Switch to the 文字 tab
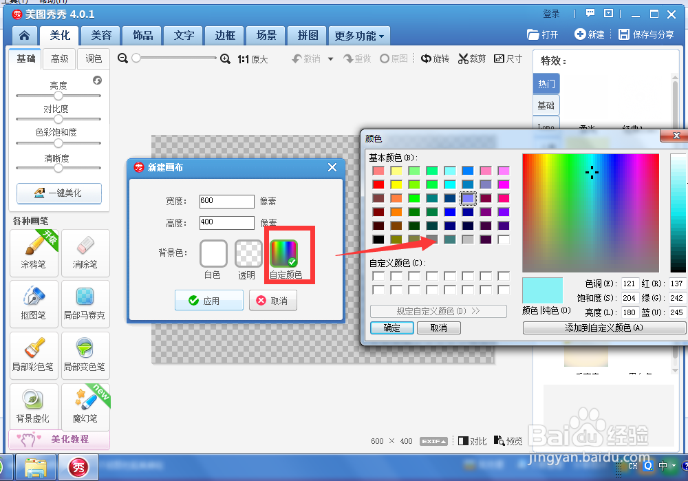The height and width of the screenshot is (481, 688). tap(184, 36)
